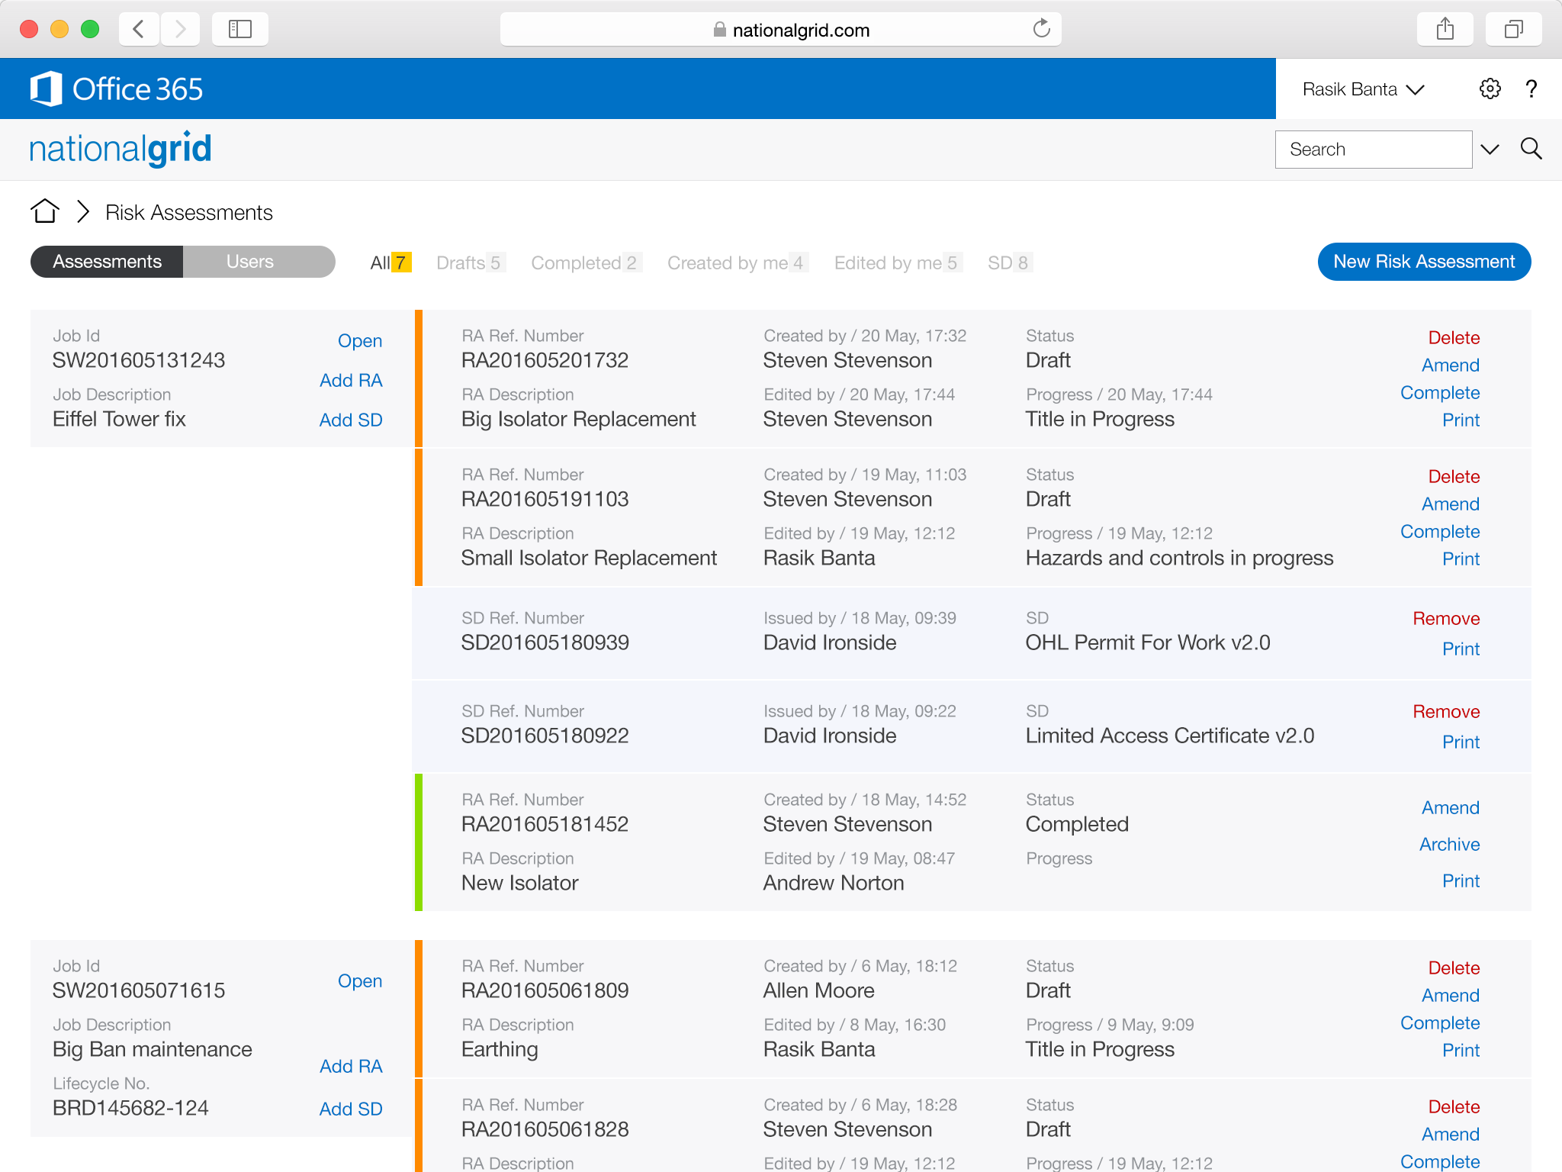Reload the page in Safari
Viewport: 1562px width, 1172px height.
pos(1041,30)
